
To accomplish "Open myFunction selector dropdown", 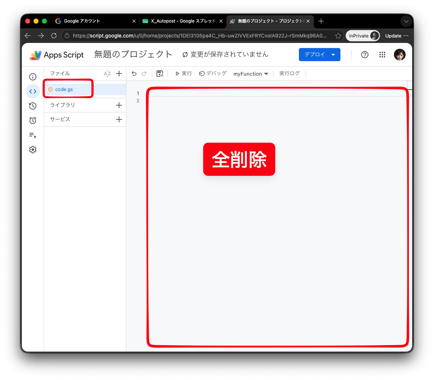I will pyautogui.click(x=251, y=74).
